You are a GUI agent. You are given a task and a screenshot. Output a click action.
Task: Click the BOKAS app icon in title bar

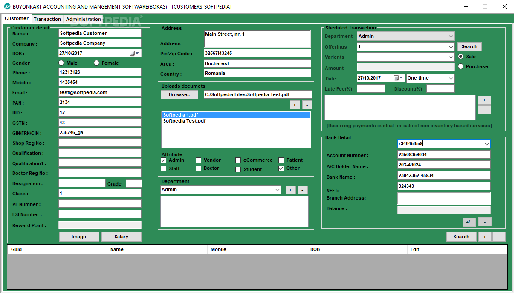(x=6, y=6)
